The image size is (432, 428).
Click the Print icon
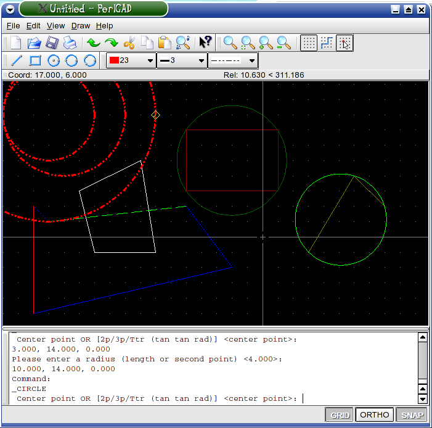(70, 43)
